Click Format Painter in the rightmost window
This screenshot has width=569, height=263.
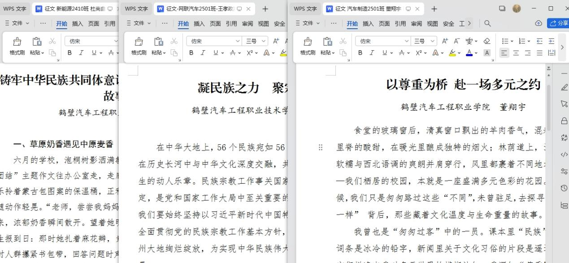(x=308, y=46)
